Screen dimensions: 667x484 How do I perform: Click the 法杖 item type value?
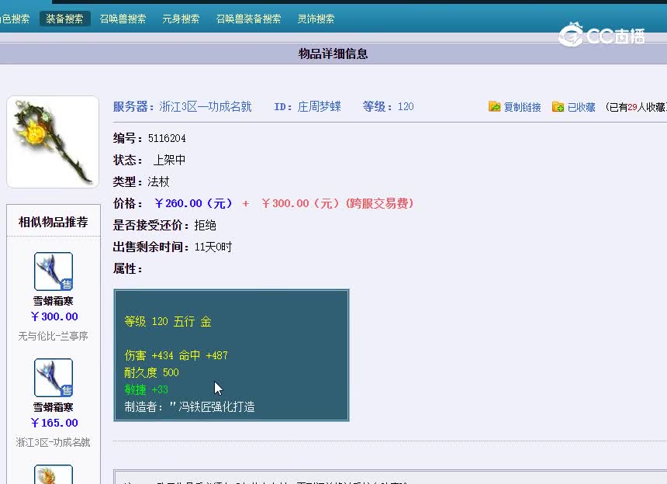click(x=159, y=182)
